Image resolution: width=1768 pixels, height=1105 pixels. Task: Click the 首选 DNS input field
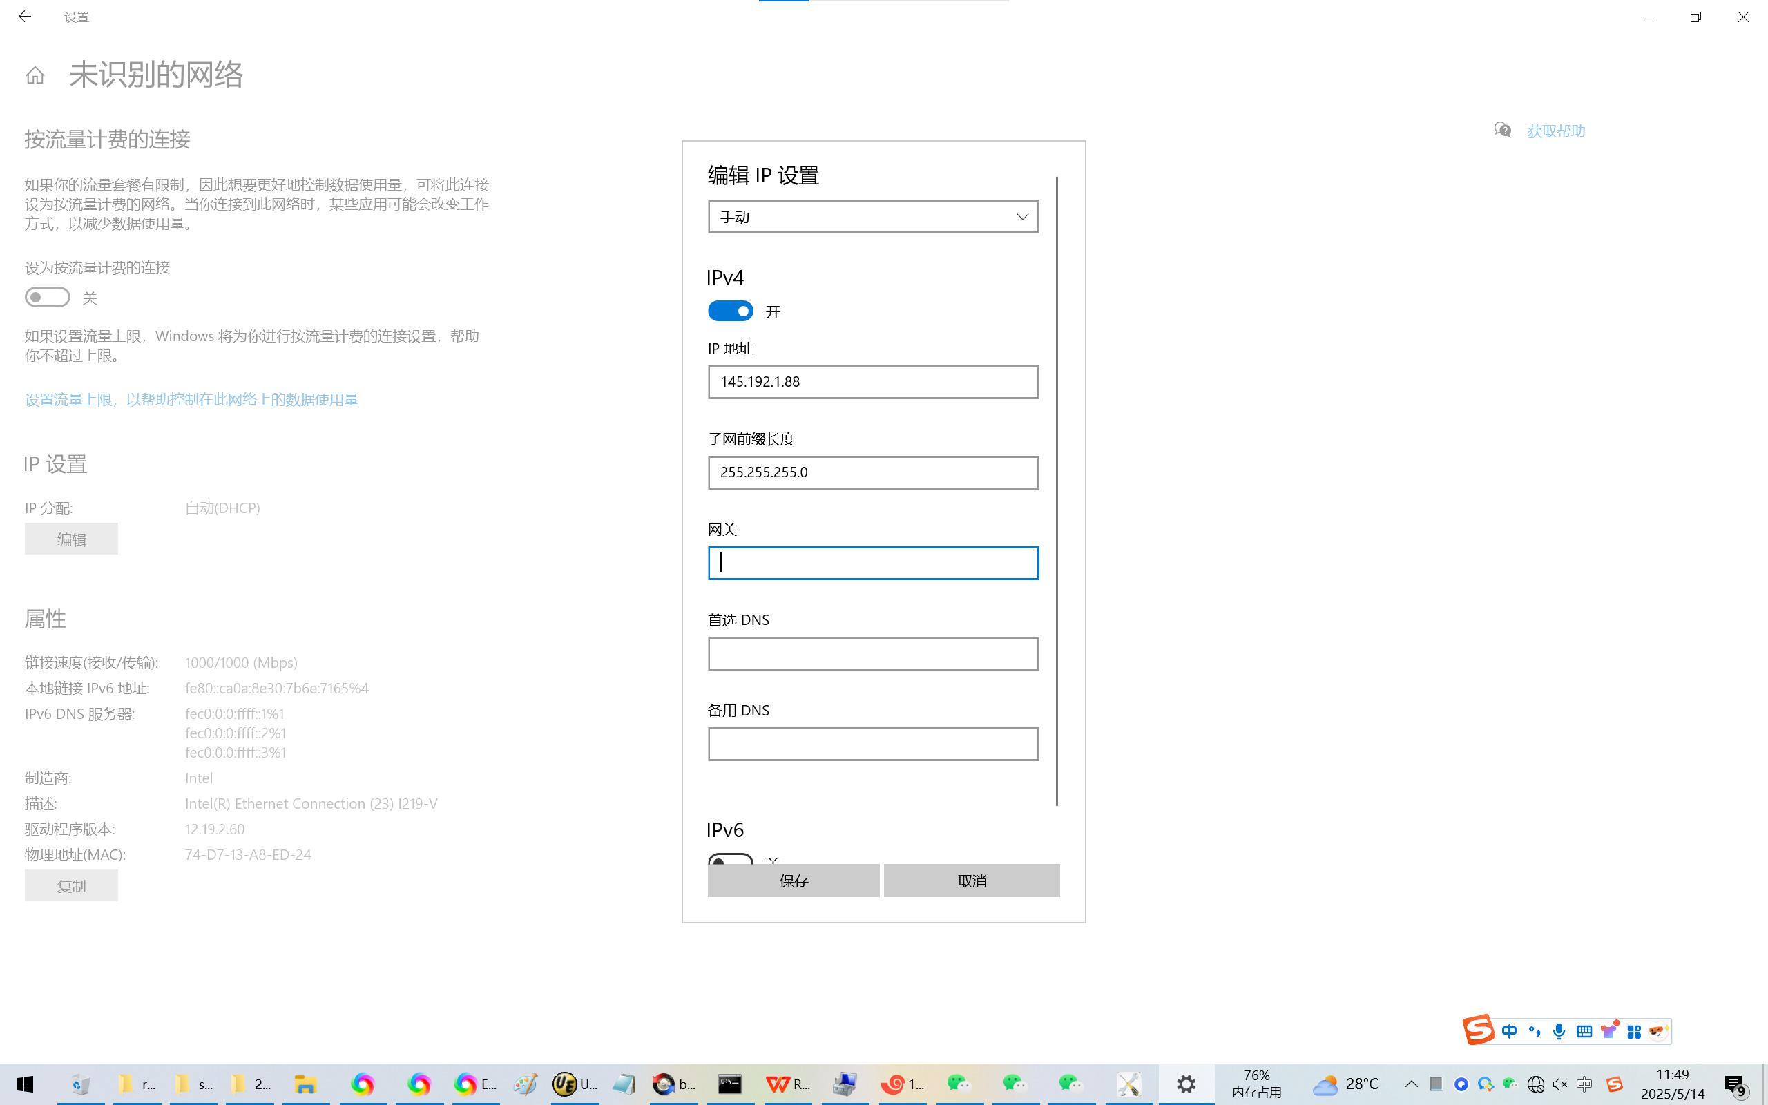click(873, 653)
